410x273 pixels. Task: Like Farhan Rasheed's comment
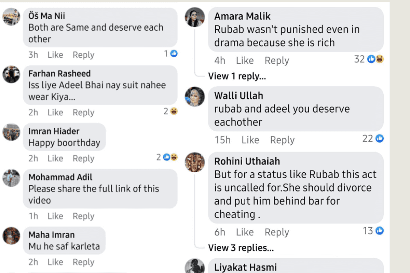pos(55,113)
